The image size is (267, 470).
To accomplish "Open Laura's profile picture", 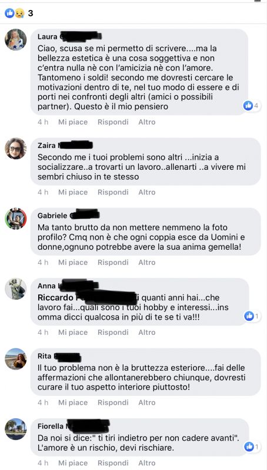I will click(16, 40).
